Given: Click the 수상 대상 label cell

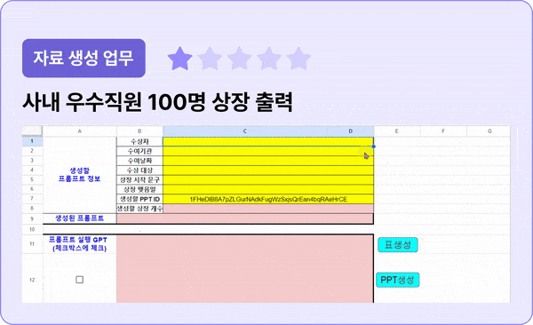Looking at the screenshot, I should point(139,170).
